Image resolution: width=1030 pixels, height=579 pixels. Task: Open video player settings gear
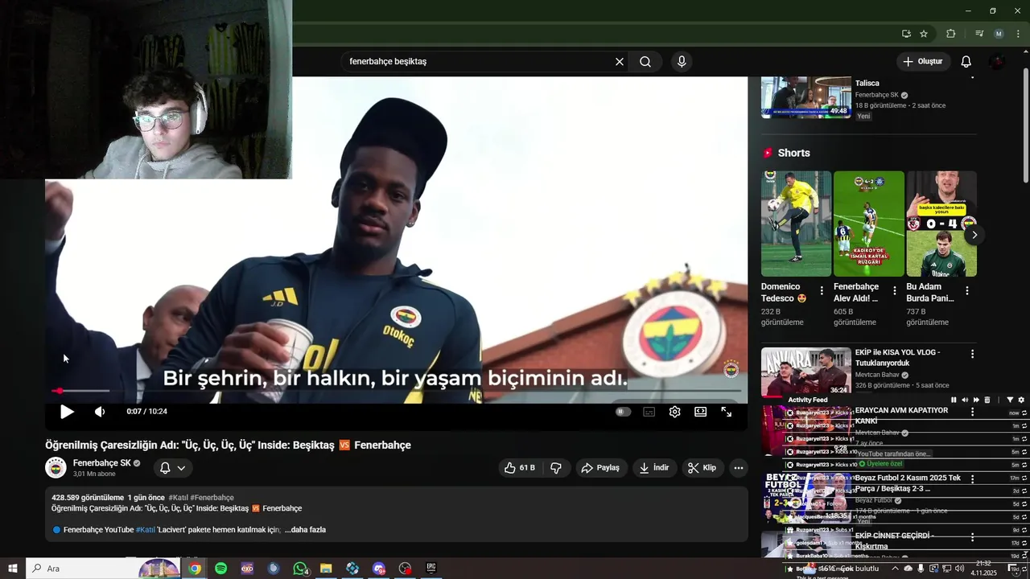pyautogui.click(x=675, y=412)
